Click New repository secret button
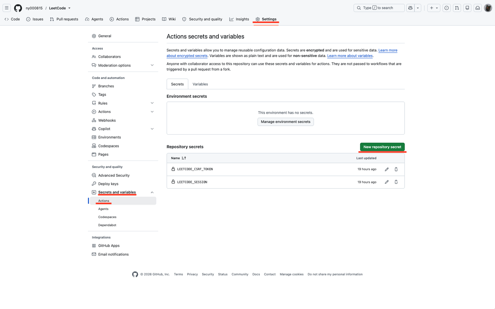This screenshot has height=309, width=495. [x=382, y=147]
